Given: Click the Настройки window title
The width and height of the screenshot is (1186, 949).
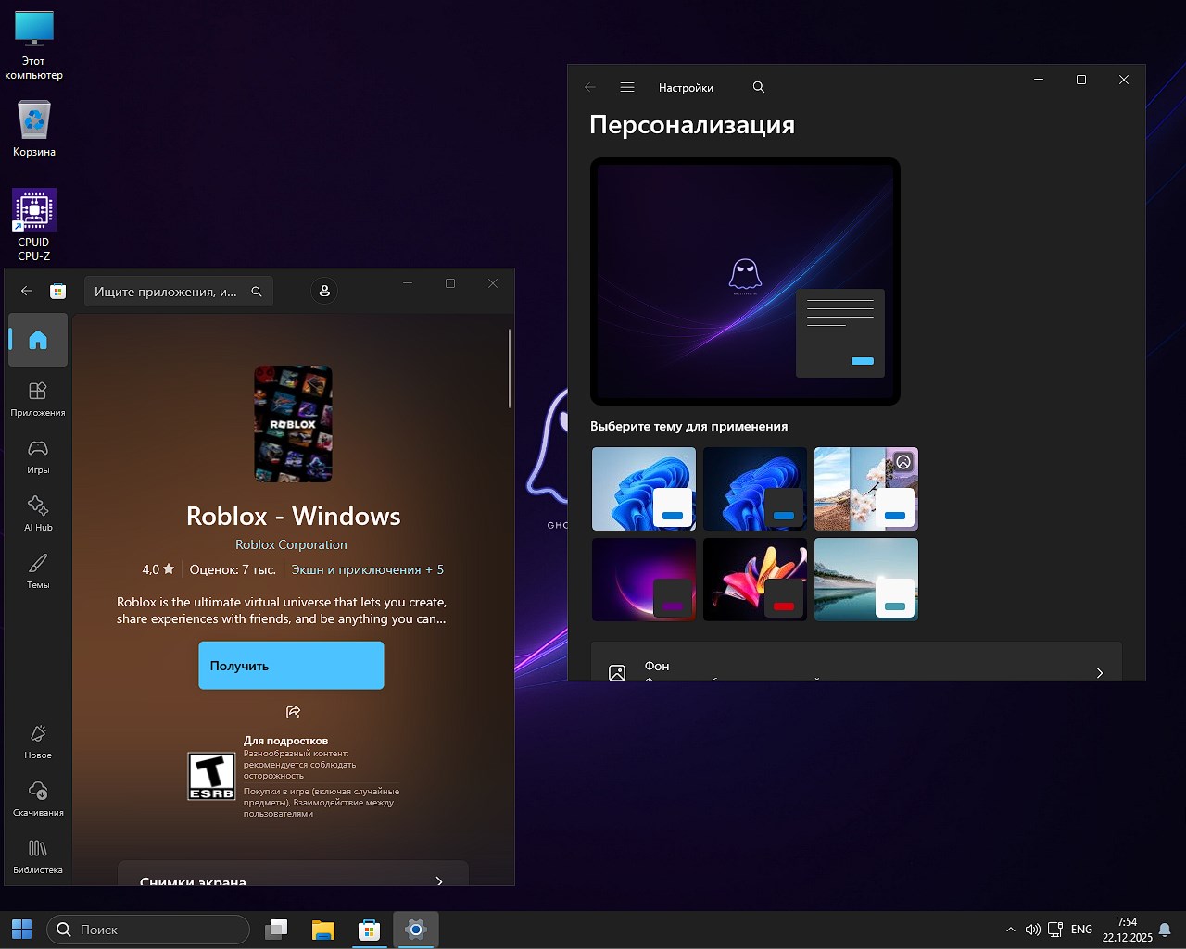Looking at the screenshot, I should tap(687, 88).
